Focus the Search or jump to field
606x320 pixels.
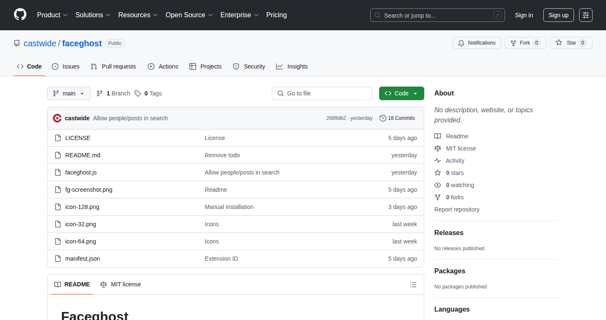click(438, 15)
